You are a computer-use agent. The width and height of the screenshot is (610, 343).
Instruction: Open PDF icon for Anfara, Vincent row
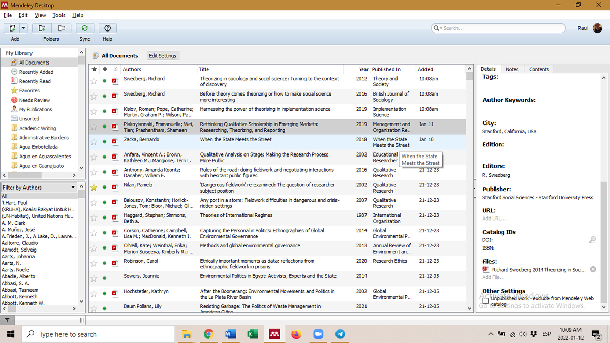point(115,157)
